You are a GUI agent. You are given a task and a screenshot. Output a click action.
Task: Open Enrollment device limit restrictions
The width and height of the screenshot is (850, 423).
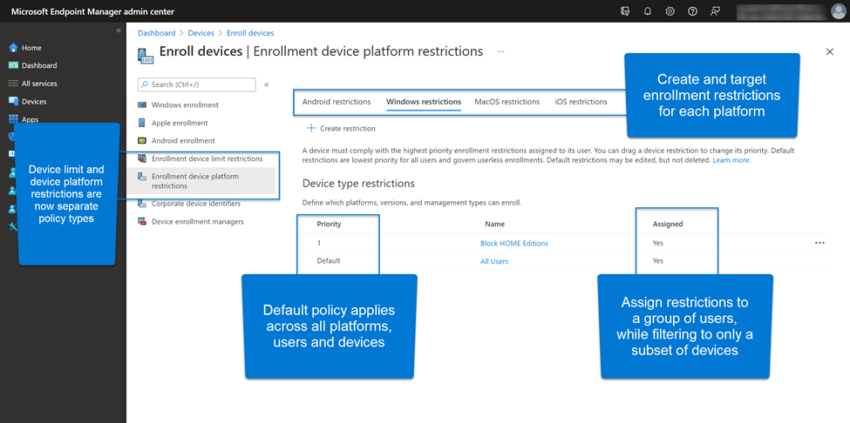click(207, 158)
